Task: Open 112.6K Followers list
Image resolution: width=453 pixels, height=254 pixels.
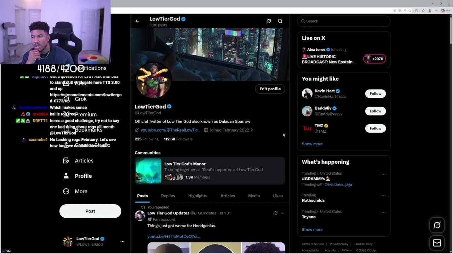Action: pos(178,139)
